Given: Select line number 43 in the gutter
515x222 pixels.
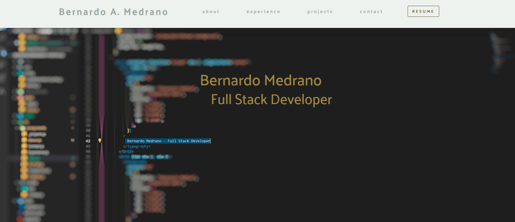Looking at the screenshot, I should pyautogui.click(x=88, y=146).
